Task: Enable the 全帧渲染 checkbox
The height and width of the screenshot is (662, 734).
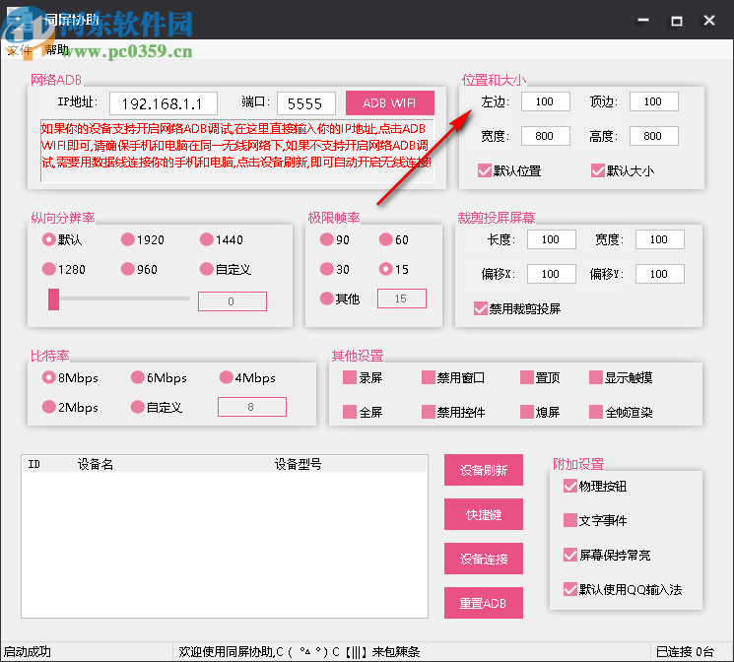Action: (596, 412)
